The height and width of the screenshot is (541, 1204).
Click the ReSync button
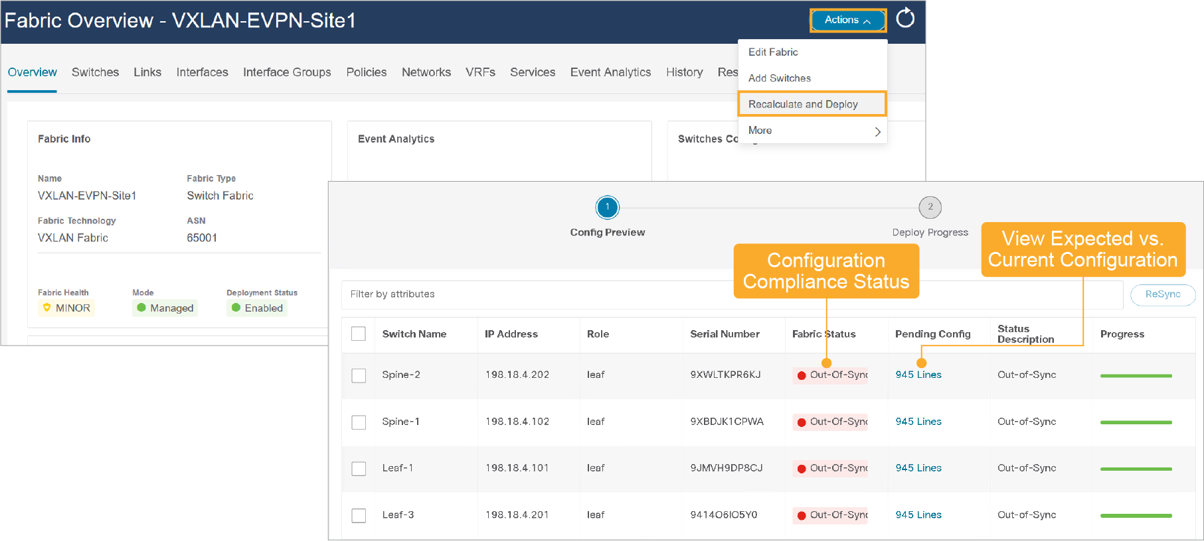pos(1163,294)
